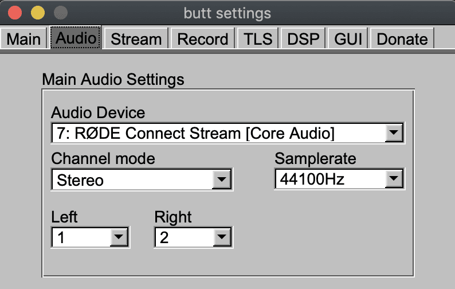Click the Right channel value 2
Viewport: 455px width, 289px height.
pyautogui.click(x=183, y=237)
